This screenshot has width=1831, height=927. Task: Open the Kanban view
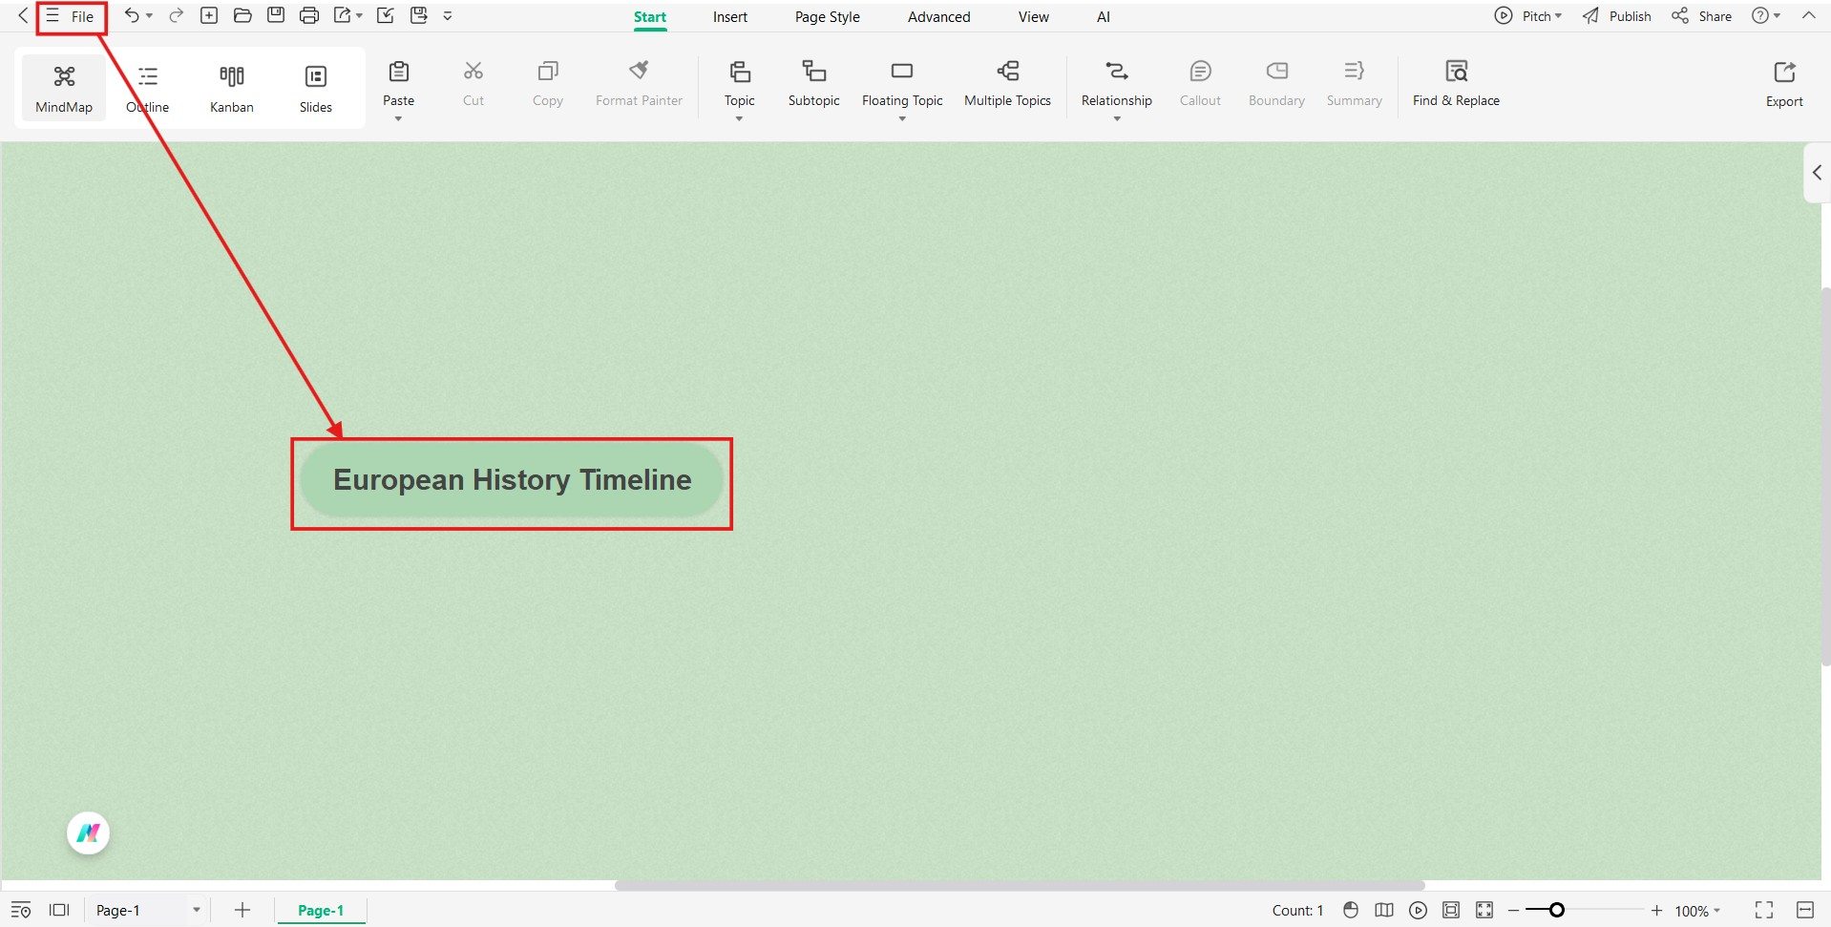[x=231, y=87]
